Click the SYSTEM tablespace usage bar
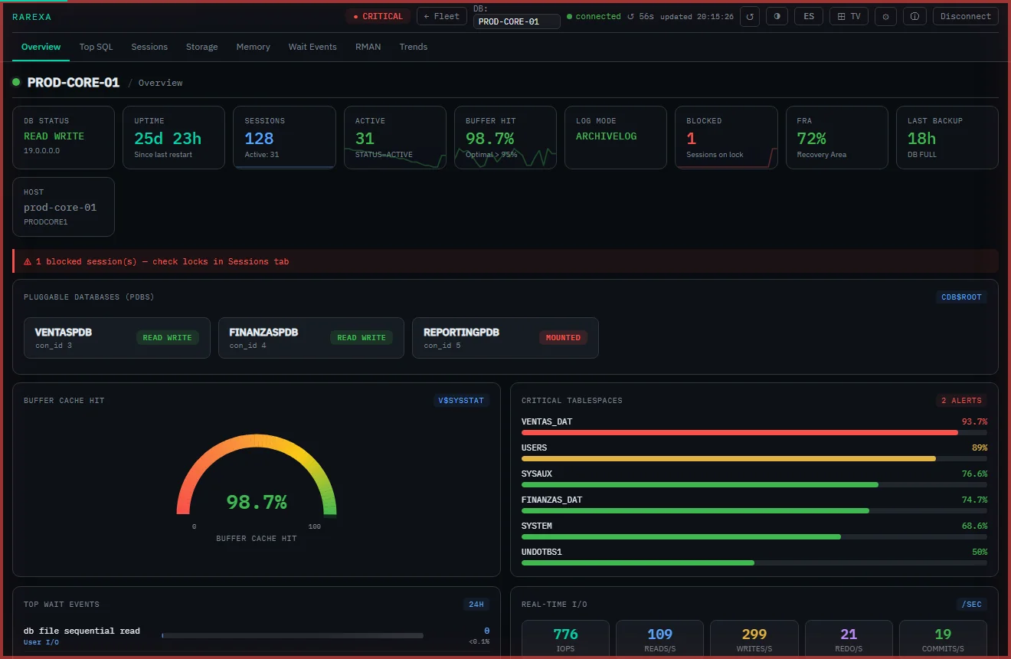Screen dimensions: 1011x659 point(754,536)
